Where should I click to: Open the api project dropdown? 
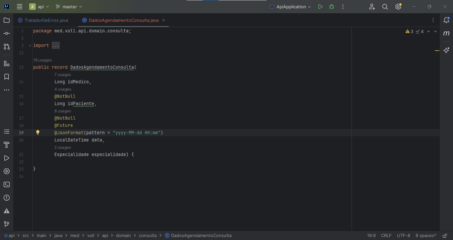point(39,7)
